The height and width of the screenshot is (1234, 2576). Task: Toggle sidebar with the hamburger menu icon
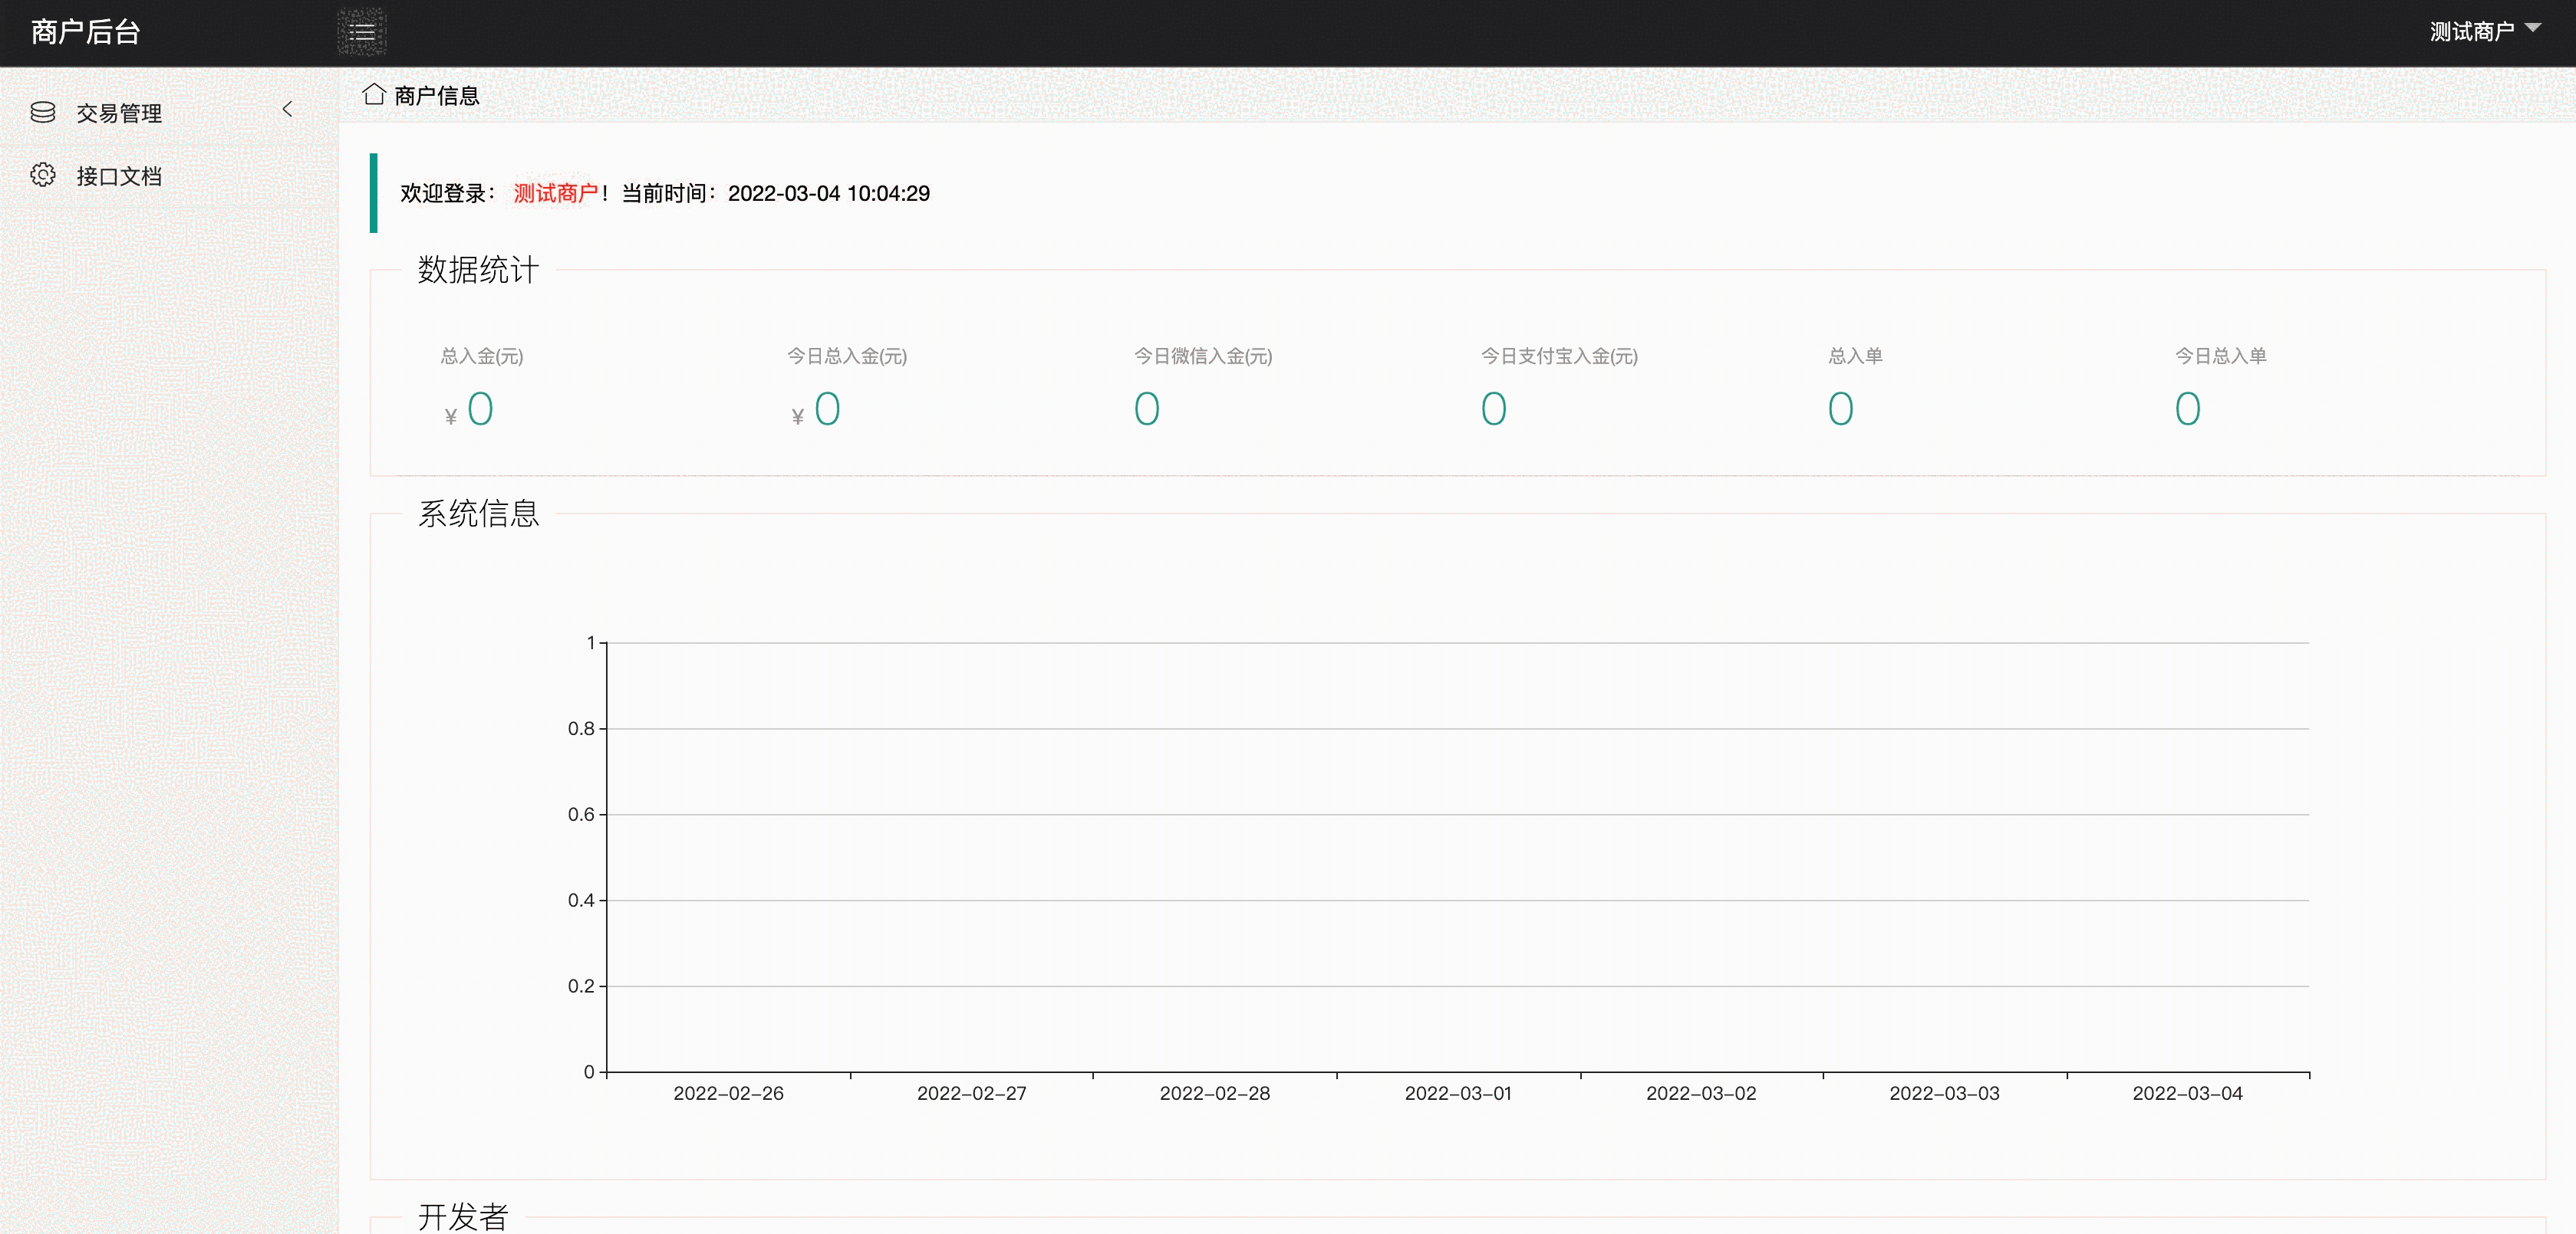(362, 32)
